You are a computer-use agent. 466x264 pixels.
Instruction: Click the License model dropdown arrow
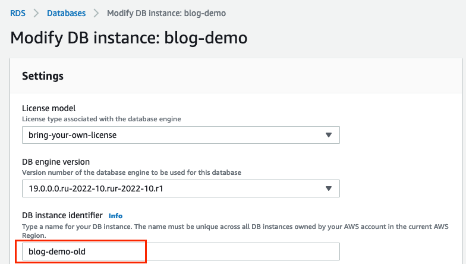328,135
